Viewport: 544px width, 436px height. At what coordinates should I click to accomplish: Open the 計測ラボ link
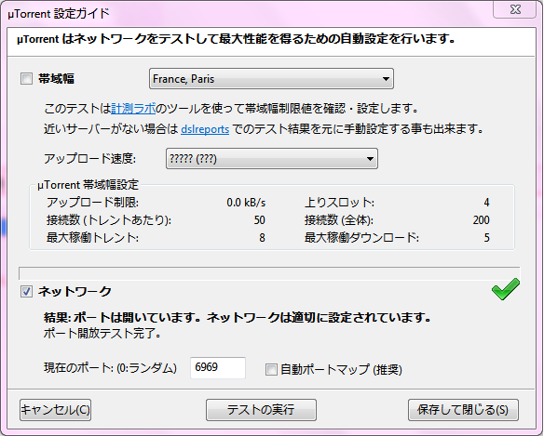click(x=133, y=109)
